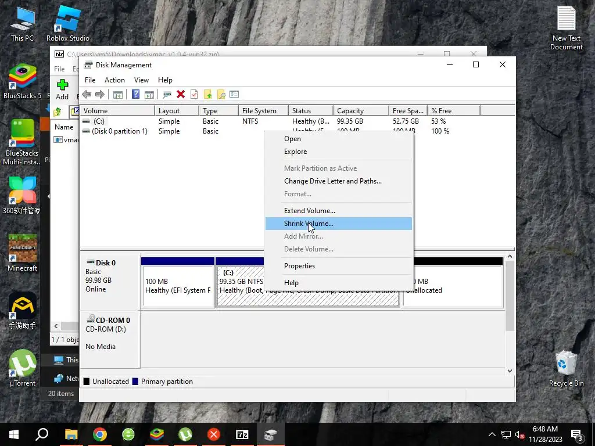This screenshot has width=595, height=446.
Task: Click the checkmark document toolbar icon
Action: [194, 95]
